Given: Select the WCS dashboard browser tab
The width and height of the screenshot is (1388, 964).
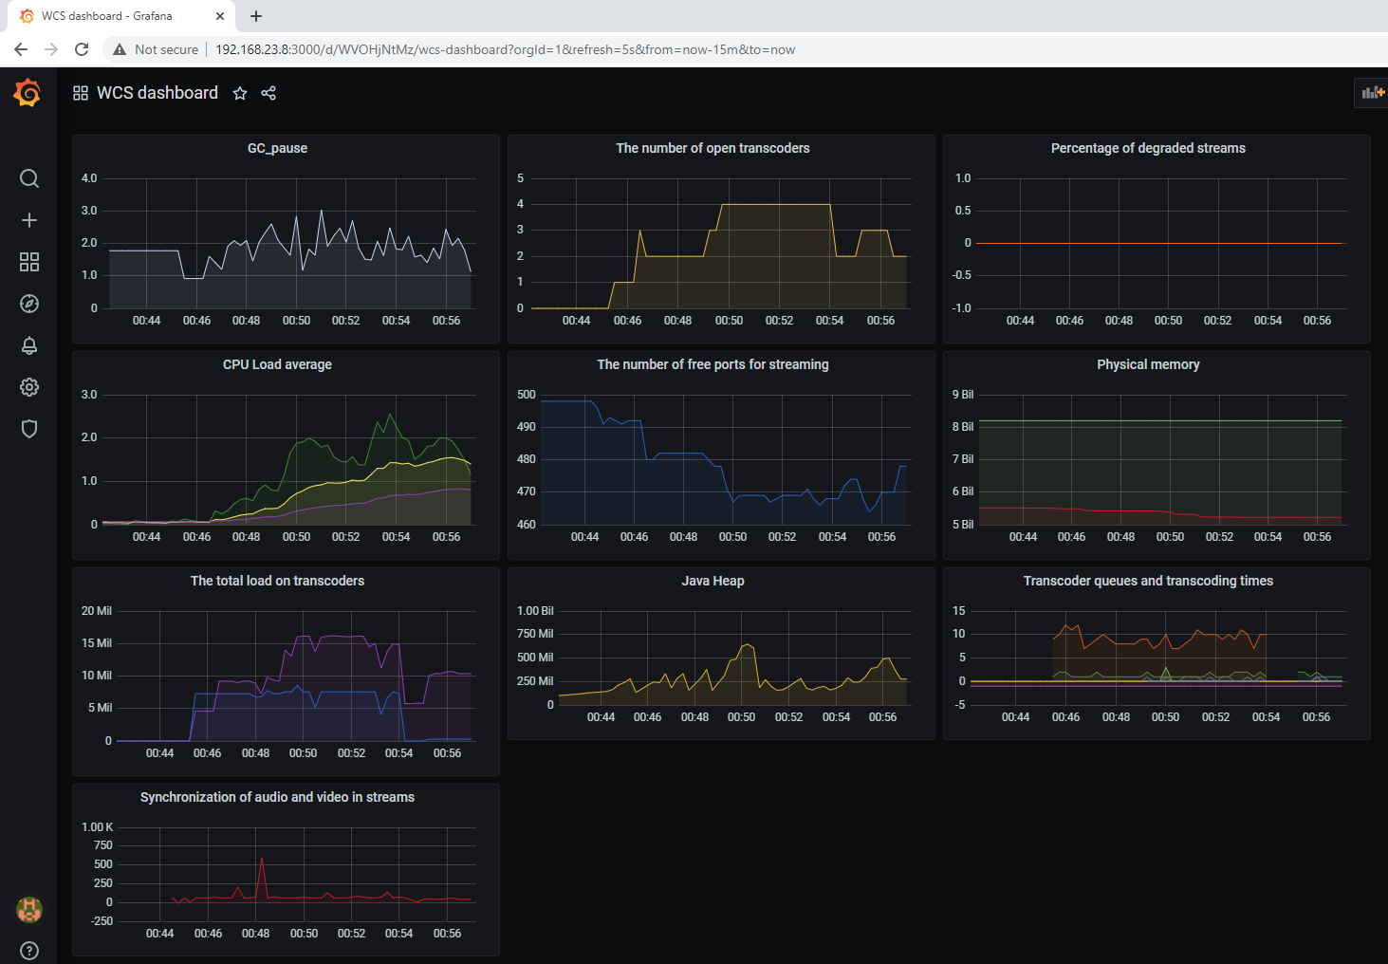Looking at the screenshot, I should (114, 16).
